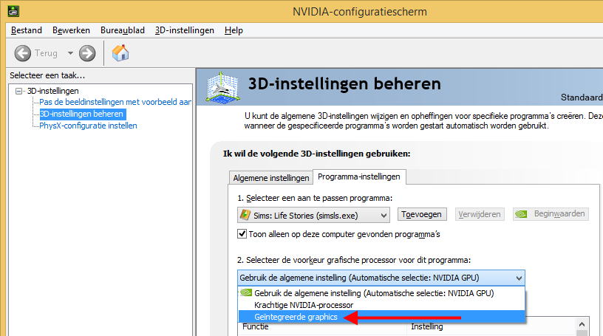Choose 'Krachtige NVIDIA-processor' option
This screenshot has width=603, height=336.
tap(381, 305)
